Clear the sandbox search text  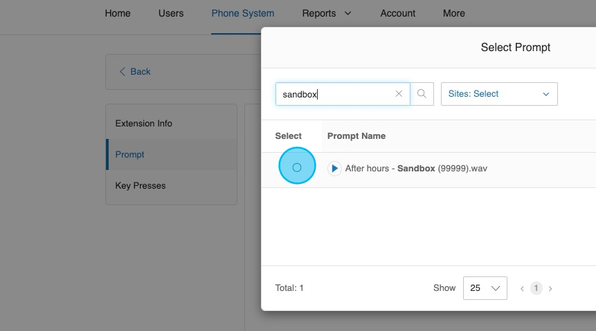[x=399, y=94]
